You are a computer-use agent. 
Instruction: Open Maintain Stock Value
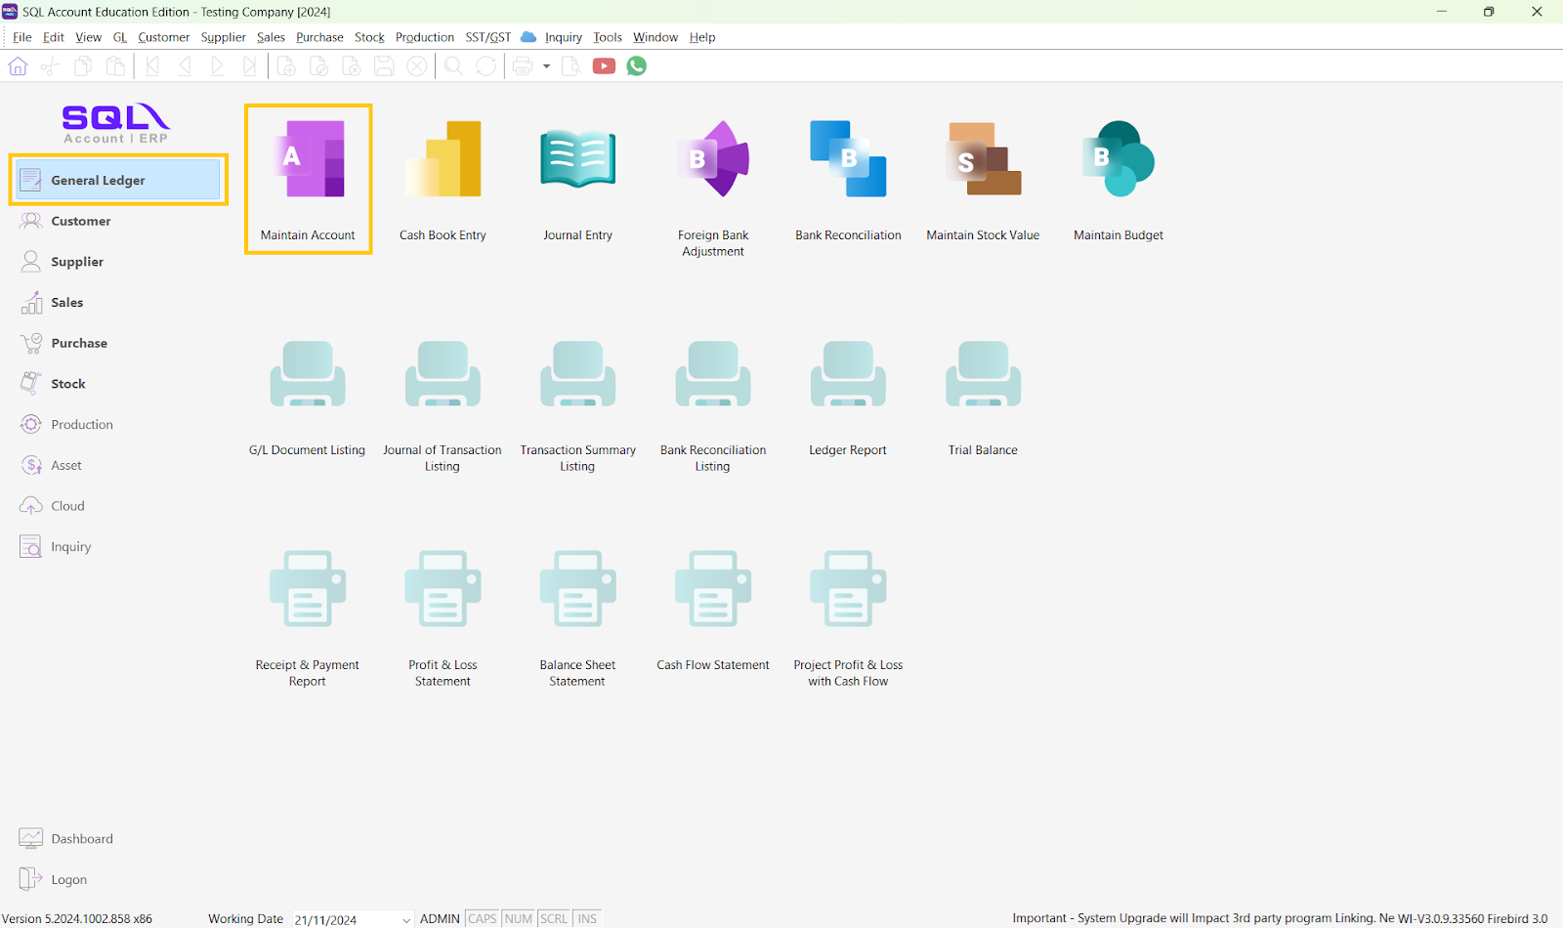(x=983, y=180)
